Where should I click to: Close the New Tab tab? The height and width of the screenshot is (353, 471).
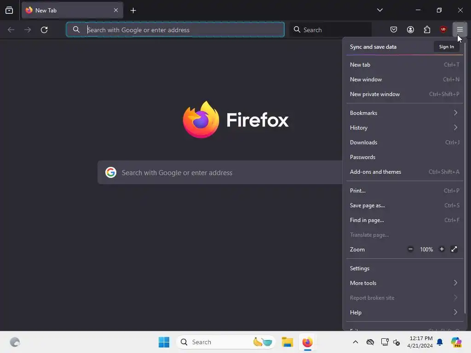pyautogui.click(x=115, y=10)
